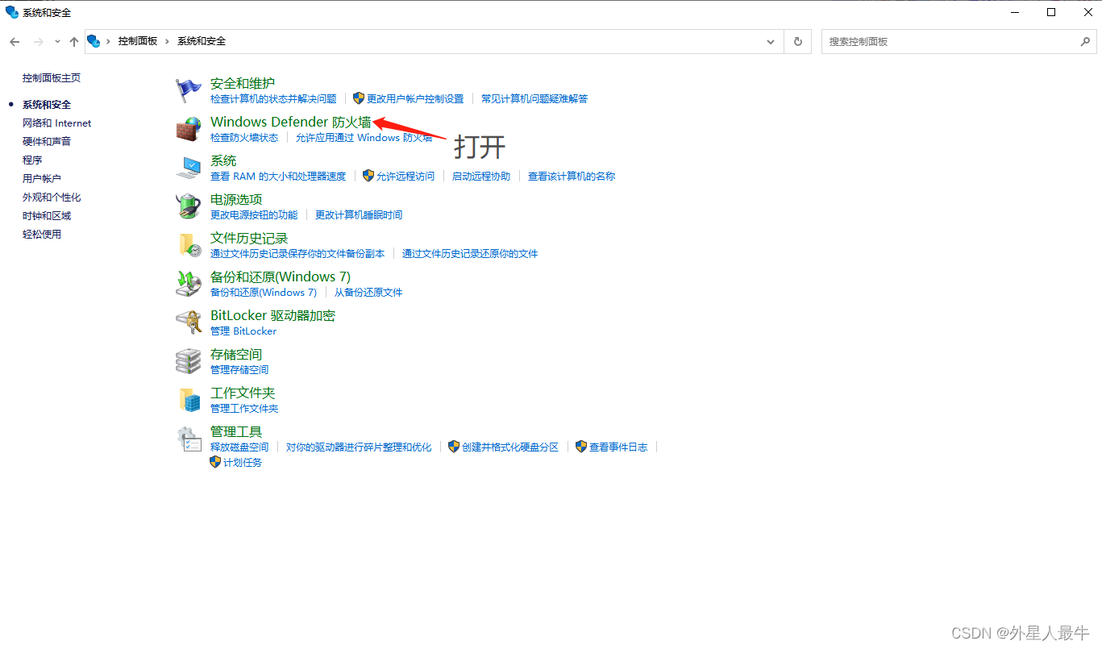Click 检查计算机的状态并解决问题 link
Image resolution: width=1102 pixels, height=649 pixels.
tap(273, 99)
